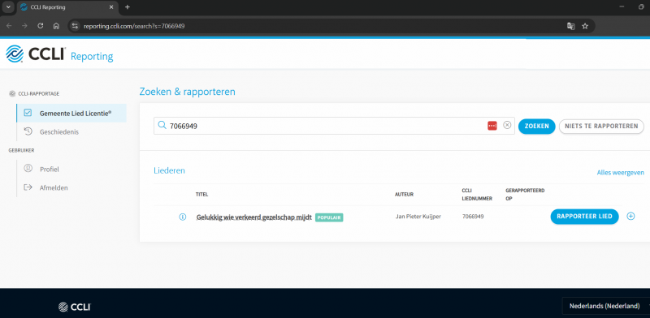
Task: Click the CCLI LIEDNUMMER column header
Action: (477, 194)
